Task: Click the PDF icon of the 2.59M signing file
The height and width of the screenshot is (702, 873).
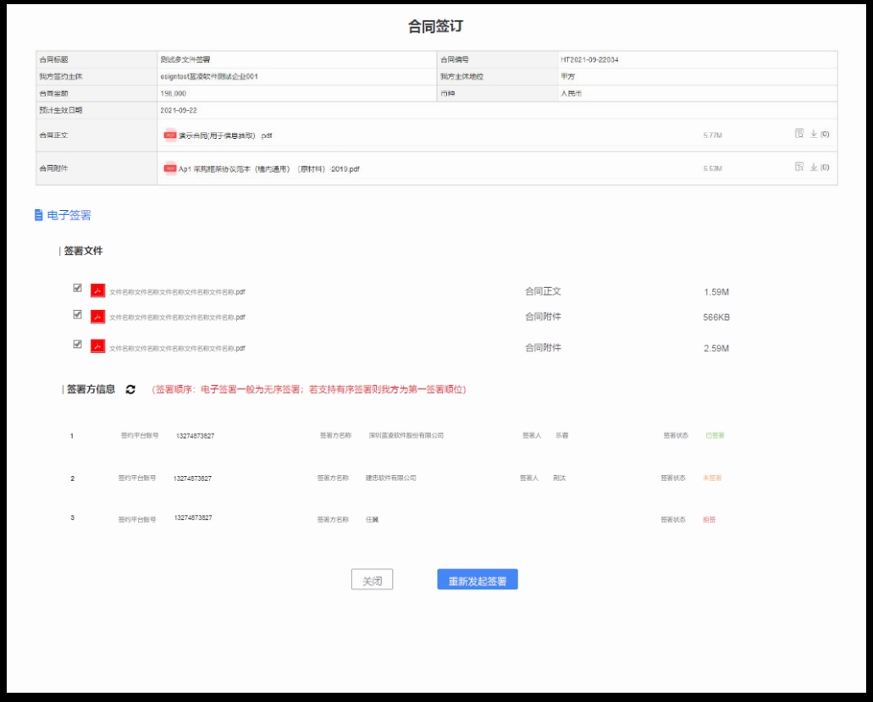Action: point(98,347)
